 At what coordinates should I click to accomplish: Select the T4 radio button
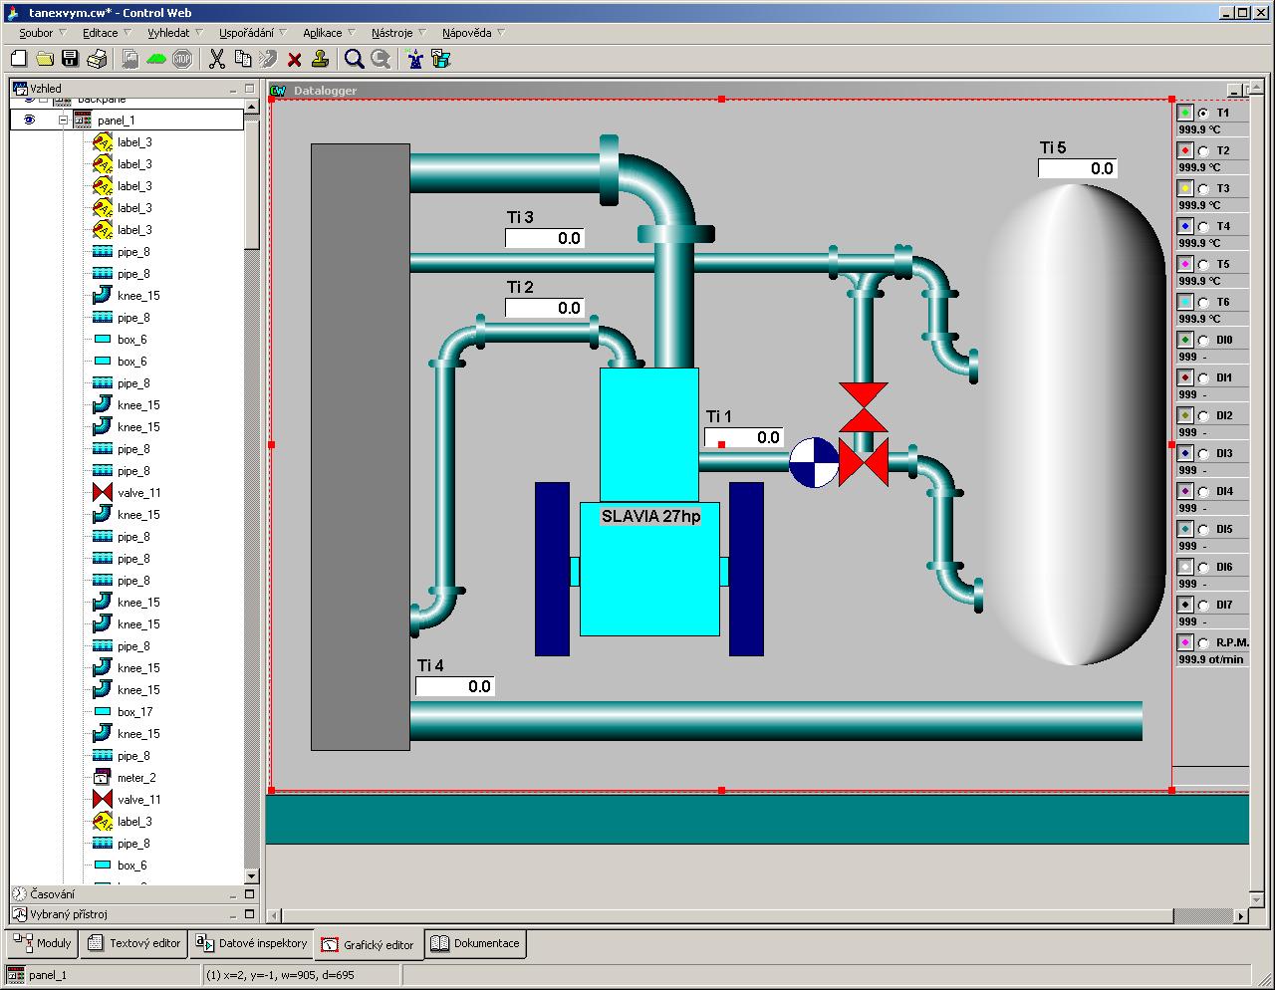tap(1203, 227)
